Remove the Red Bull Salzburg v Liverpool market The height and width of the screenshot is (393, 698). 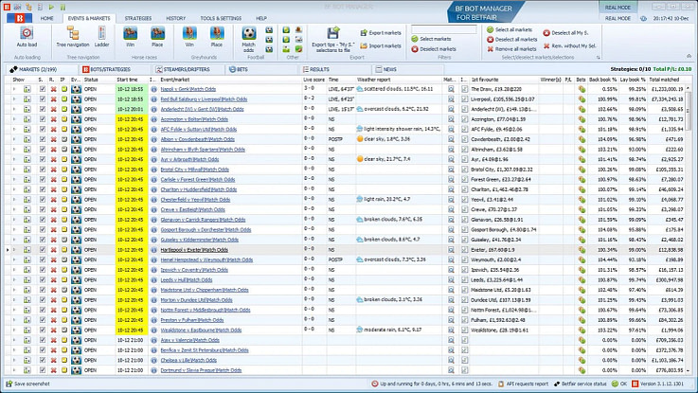tap(53, 99)
